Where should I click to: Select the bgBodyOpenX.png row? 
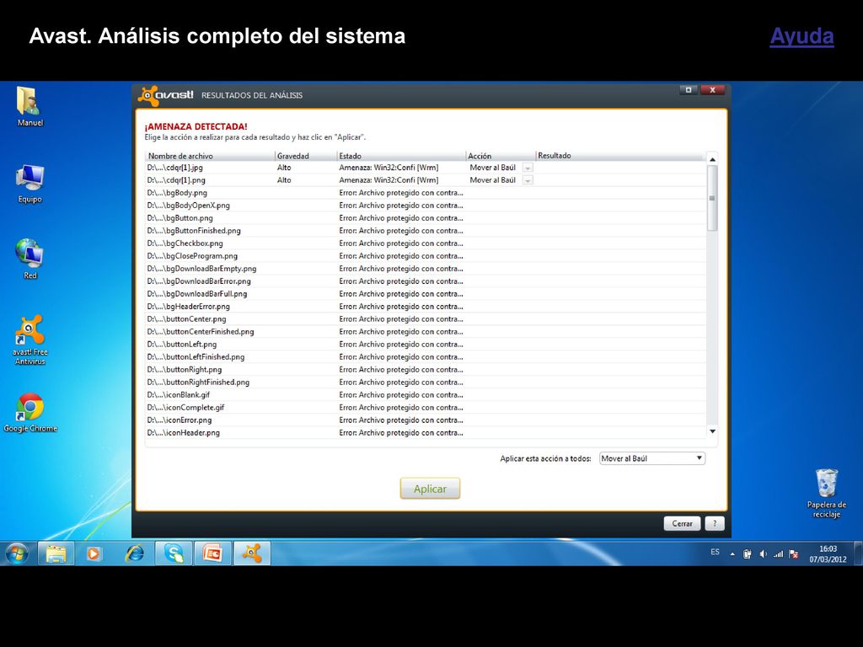[x=426, y=206]
